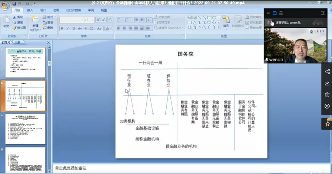Click the Delete slide (删除) button
Viewport: 332px width, 174px height.
(48, 28)
